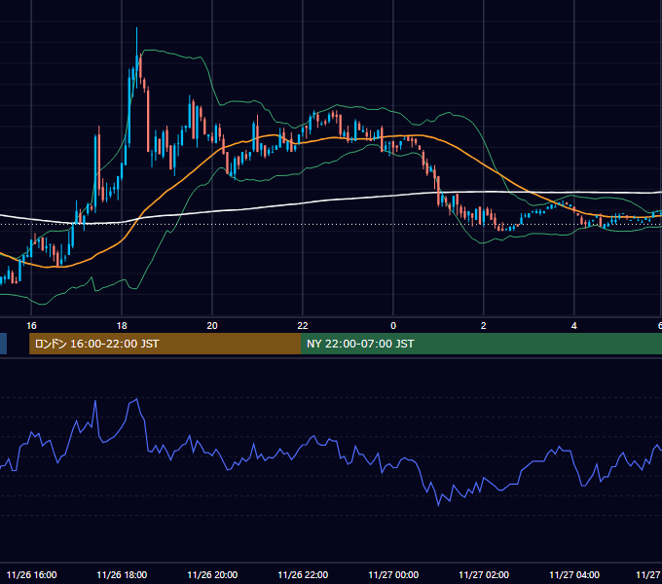Click the 4 hour label on price chart axis
The height and width of the screenshot is (584, 662).
point(573,326)
